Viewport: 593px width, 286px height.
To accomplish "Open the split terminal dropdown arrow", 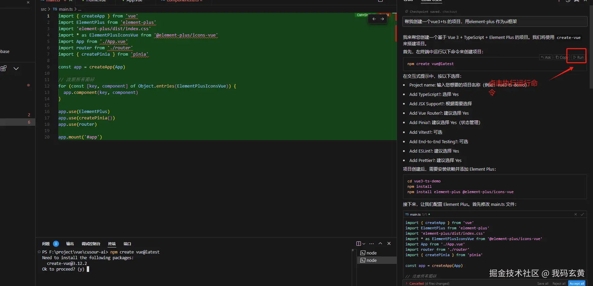I will click(x=364, y=244).
